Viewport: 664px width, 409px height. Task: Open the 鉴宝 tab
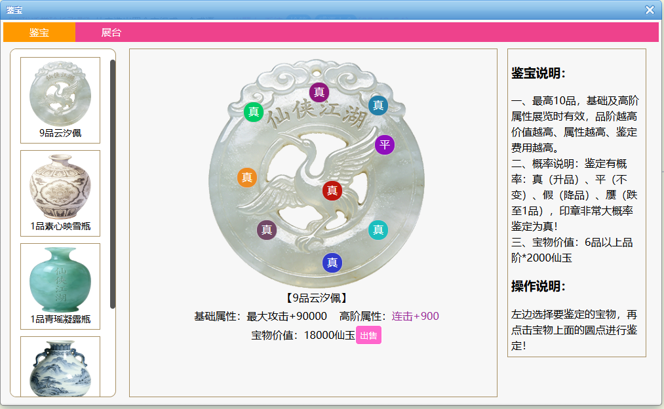pyautogui.click(x=39, y=33)
